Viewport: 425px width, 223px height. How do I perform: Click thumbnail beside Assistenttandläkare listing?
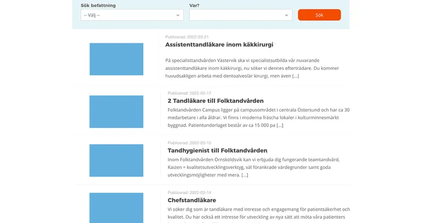coord(116,59)
